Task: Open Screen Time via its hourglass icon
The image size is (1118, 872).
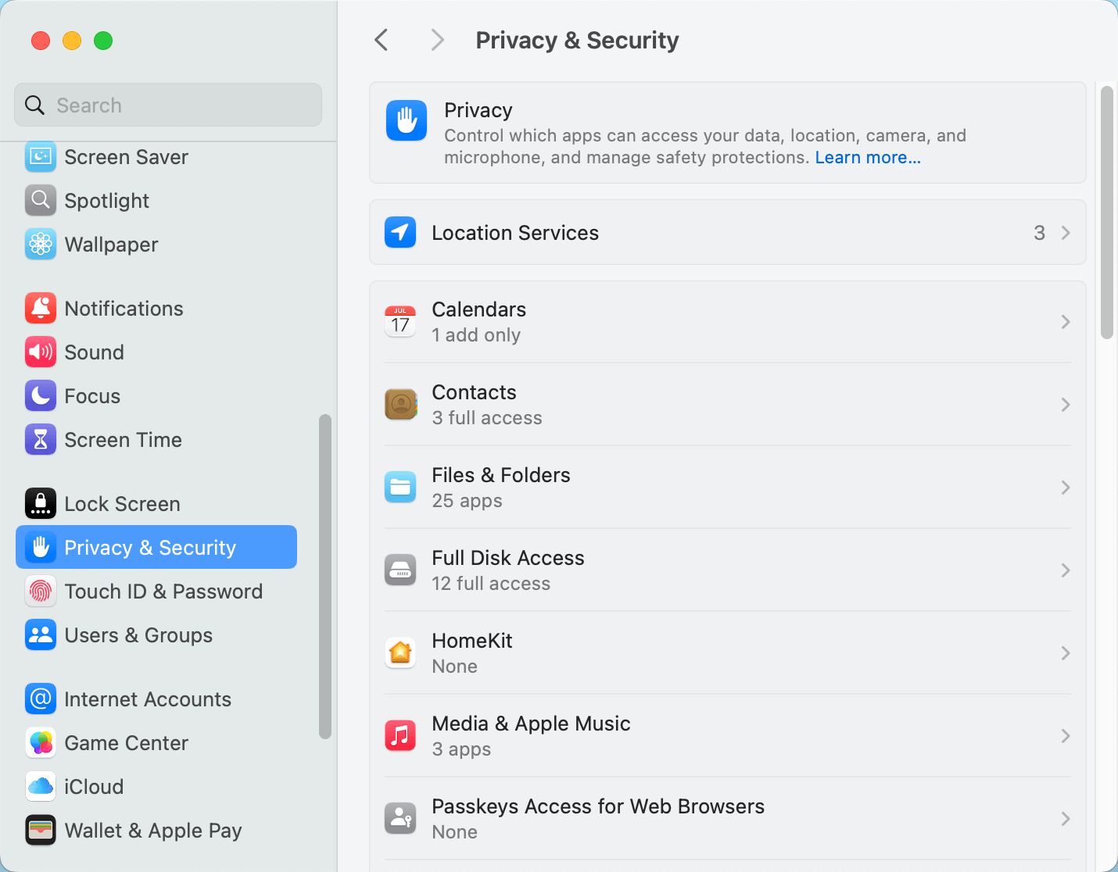Action: pyautogui.click(x=41, y=439)
